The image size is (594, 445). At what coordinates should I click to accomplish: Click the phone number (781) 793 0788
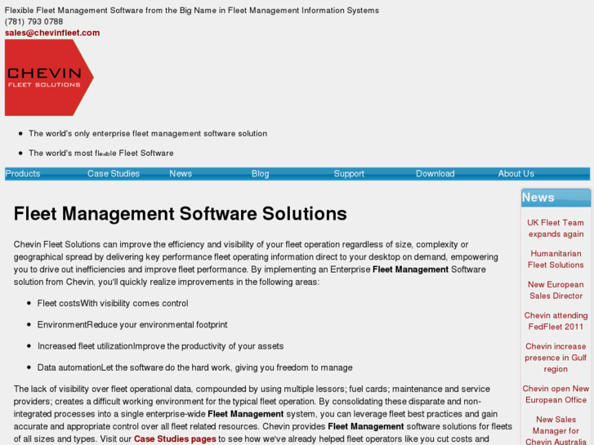pos(33,21)
